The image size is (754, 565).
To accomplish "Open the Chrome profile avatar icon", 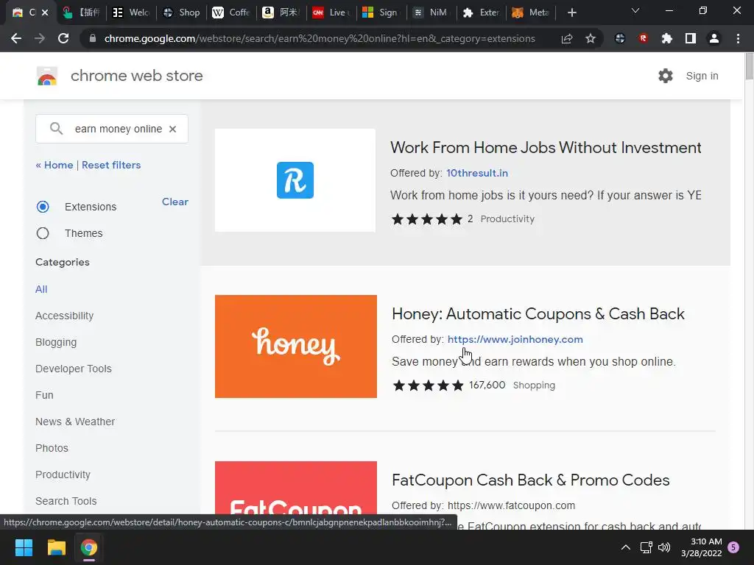I will (714, 38).
